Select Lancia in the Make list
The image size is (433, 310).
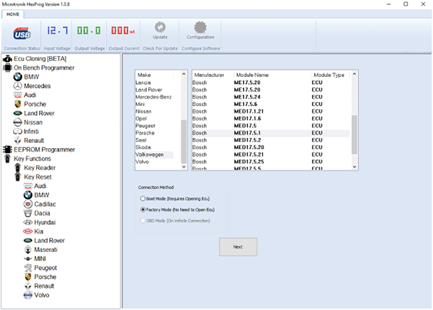pos(143,83)
